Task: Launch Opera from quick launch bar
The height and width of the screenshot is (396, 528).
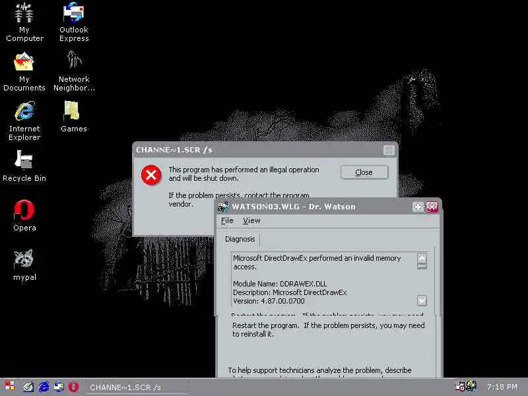Action: tap(74, 387)
